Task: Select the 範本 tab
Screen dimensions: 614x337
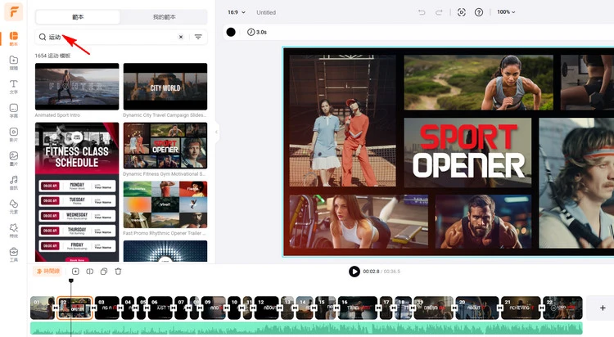Action: 79,17
